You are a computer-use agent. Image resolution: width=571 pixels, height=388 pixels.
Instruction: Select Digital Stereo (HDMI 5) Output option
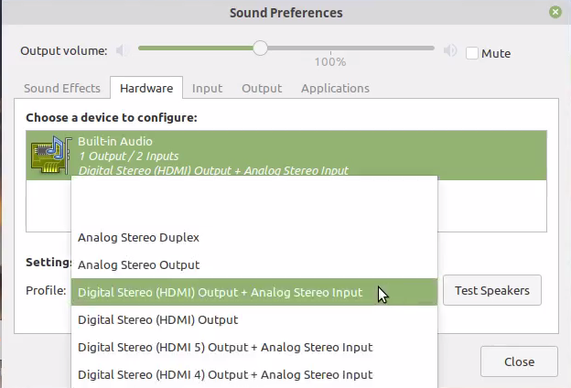point(225,348)
